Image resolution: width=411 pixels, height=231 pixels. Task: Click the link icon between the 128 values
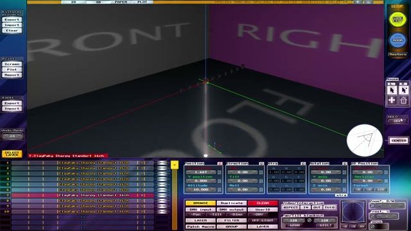[x=310, y=220]
